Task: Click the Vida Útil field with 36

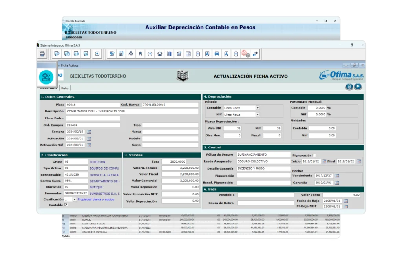Action: pos(232,128)
